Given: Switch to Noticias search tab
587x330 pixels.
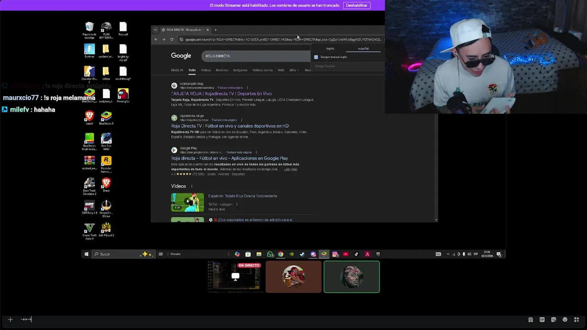Looking at the screenshot, I should 222,70.
